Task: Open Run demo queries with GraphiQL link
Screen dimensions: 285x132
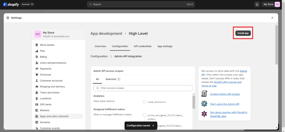Action: [x=229, y=114]
